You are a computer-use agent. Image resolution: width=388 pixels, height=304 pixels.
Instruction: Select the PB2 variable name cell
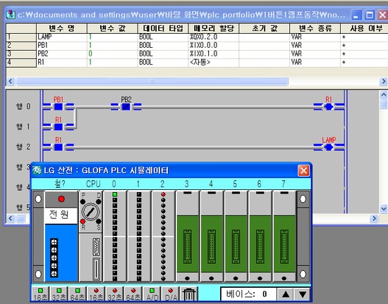click(61, 54)
